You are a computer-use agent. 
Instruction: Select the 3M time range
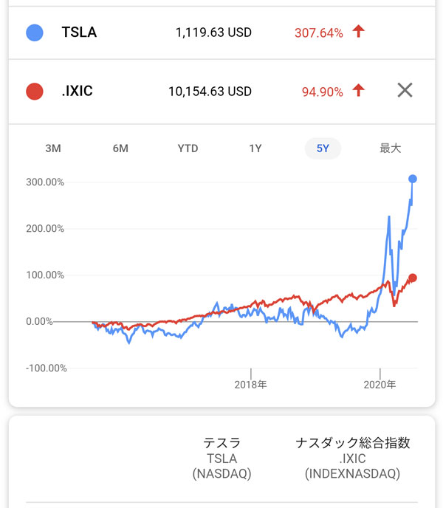(x=53, y=148)
